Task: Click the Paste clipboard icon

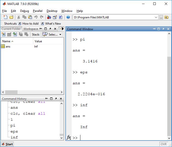Action: tap(30, 17)
